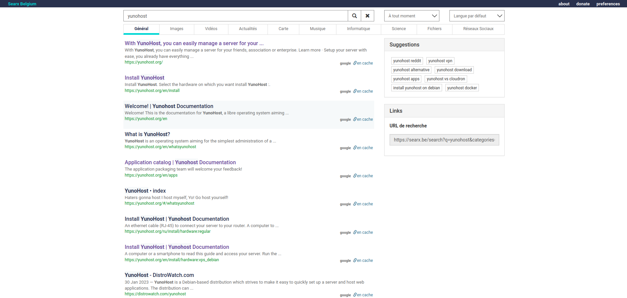The height and width of the screenshot is (298, 627).
Task: Open 'What is YunoHost?' result
Action: tap(147, 134)
